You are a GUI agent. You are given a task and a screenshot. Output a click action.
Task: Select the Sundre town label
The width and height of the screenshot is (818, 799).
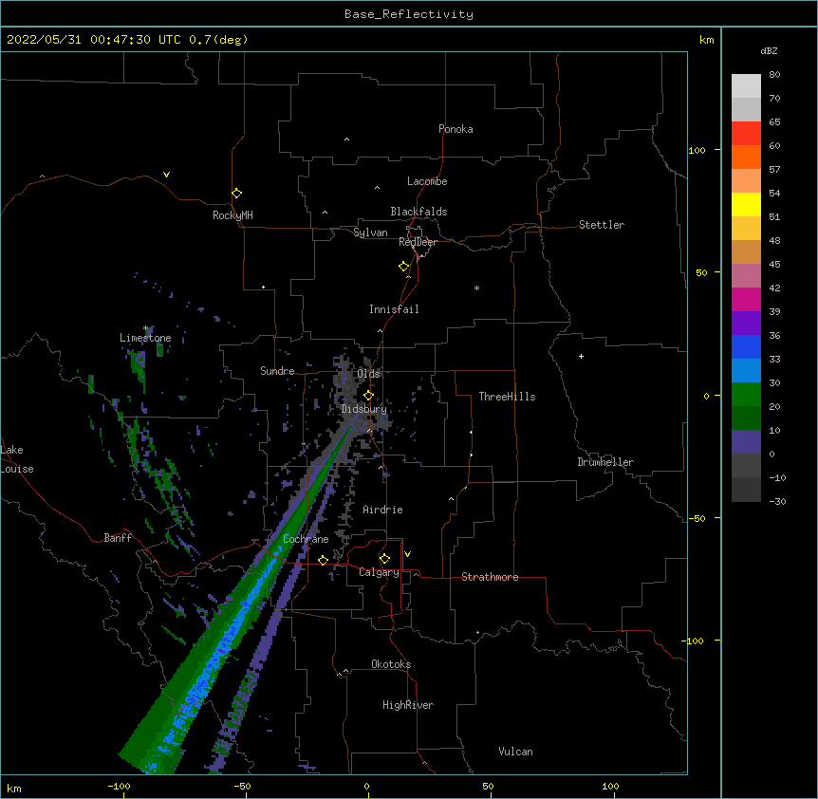pyautogui.click(x=277, y=371)
